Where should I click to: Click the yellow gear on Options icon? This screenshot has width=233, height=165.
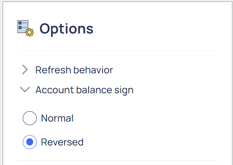point(30,32)
